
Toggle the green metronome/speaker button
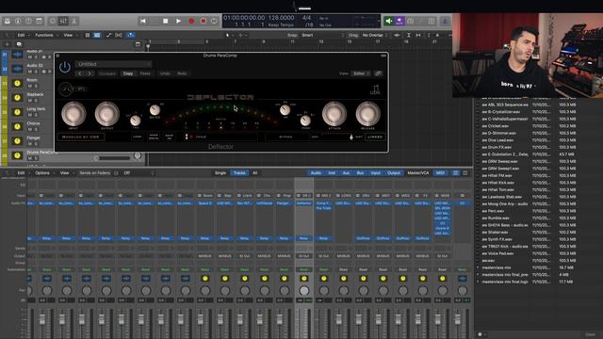pyautogui.click(x=388, y=21)
